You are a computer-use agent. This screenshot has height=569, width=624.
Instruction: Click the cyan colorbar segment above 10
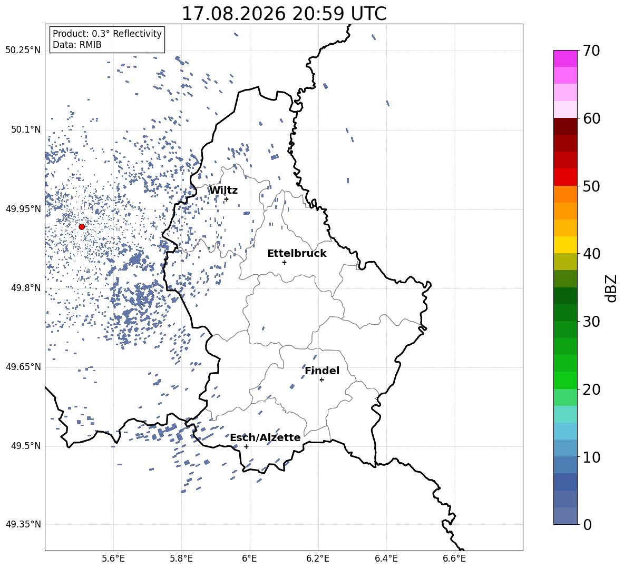[x=565, y=431]
